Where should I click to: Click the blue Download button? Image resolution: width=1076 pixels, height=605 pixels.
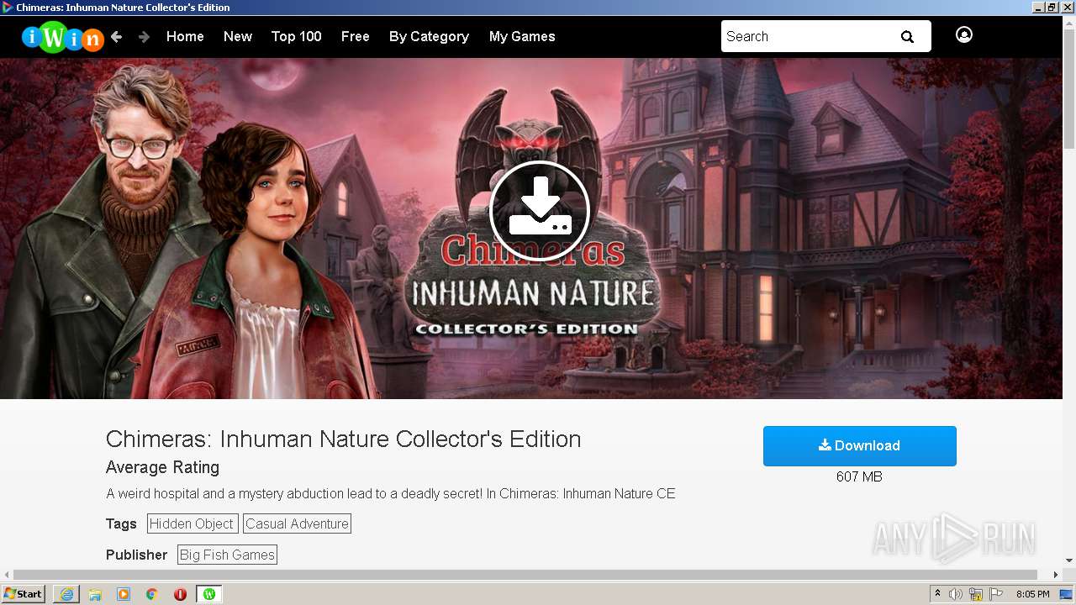pos(860,445)
